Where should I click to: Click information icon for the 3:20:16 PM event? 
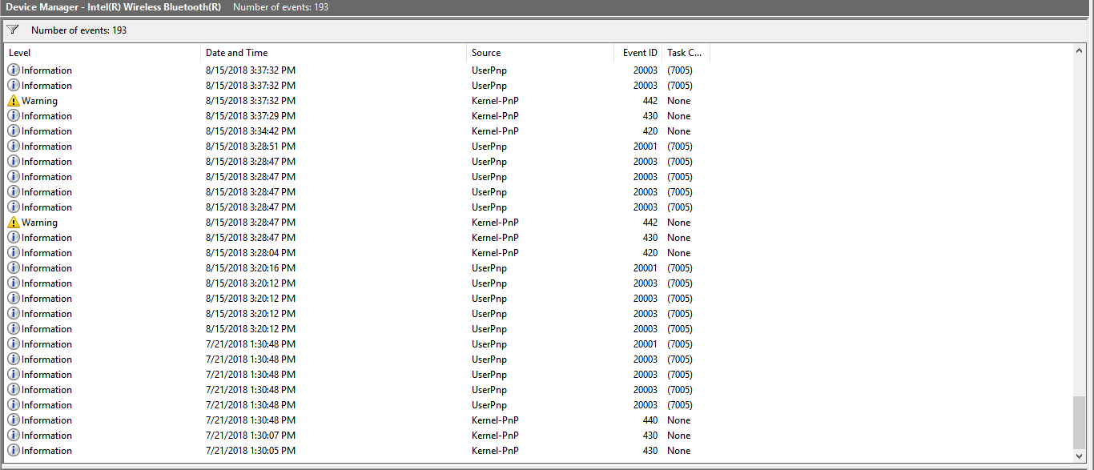pos(14,268)
